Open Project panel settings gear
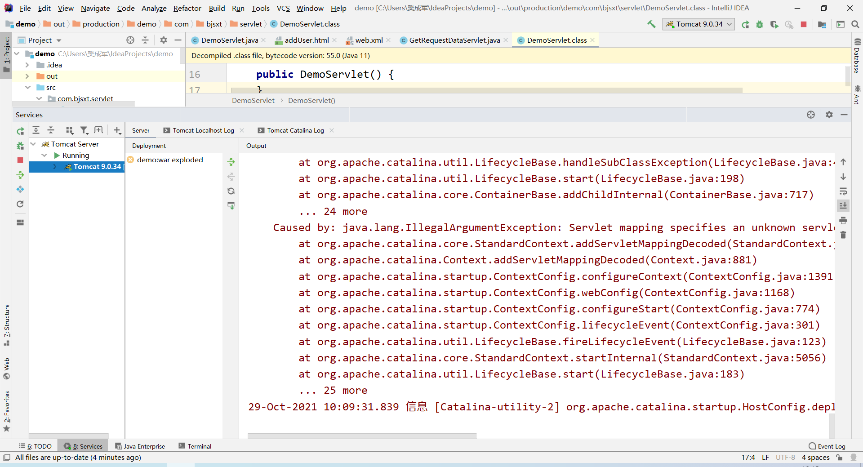Image resolution: width=863 pixels, height=467 pixels. (164, 40)
